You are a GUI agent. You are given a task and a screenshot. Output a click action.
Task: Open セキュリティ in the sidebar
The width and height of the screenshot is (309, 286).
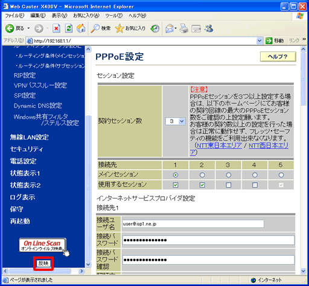(x=27, y=149)
